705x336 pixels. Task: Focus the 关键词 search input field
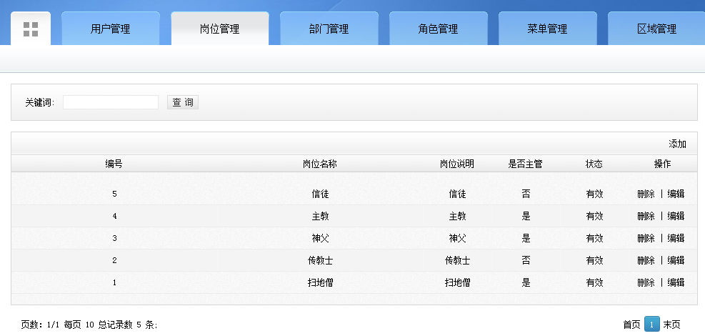pyautogui.click(x=111, y=102)
